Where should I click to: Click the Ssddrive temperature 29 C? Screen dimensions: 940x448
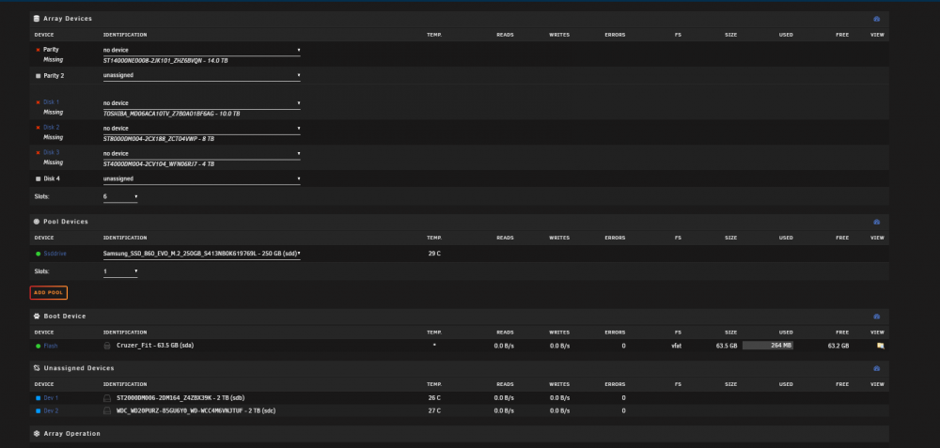point(434,254)
